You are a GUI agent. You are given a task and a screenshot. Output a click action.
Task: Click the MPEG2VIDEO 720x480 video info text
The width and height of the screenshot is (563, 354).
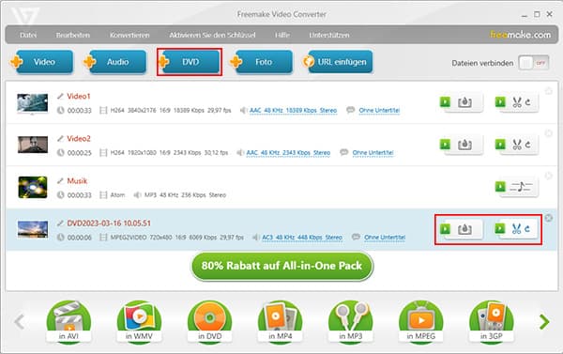(176, 238)
